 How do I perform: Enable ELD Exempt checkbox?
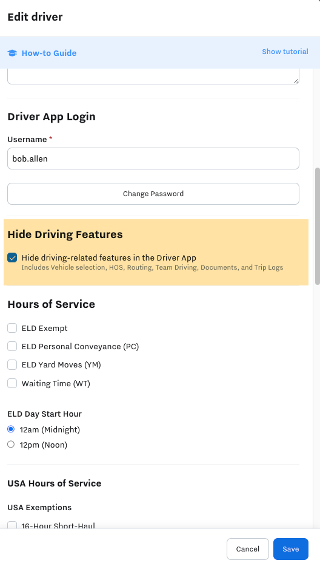pyautogui.click(x=12, y=328)
